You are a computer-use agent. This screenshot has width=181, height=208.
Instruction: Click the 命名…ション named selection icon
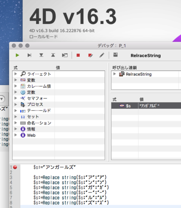(x=23, y=123)
